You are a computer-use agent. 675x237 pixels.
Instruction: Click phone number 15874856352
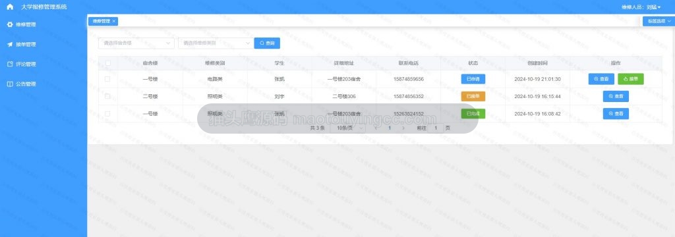pyautogui.click(x=409, y=96)
